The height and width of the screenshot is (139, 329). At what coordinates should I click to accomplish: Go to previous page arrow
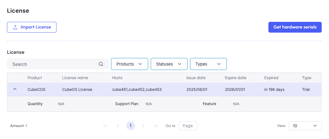118,126
